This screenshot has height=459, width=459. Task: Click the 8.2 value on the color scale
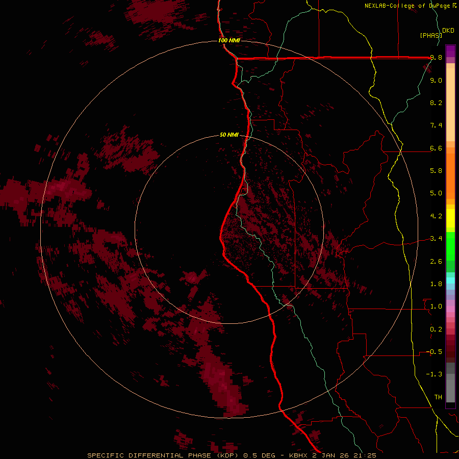tap(436, 103)
